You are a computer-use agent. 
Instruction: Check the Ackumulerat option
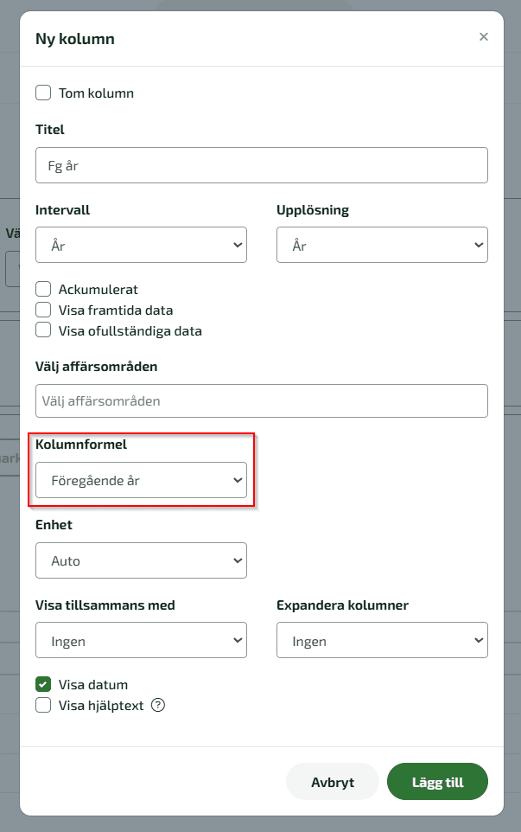(43, 289)
